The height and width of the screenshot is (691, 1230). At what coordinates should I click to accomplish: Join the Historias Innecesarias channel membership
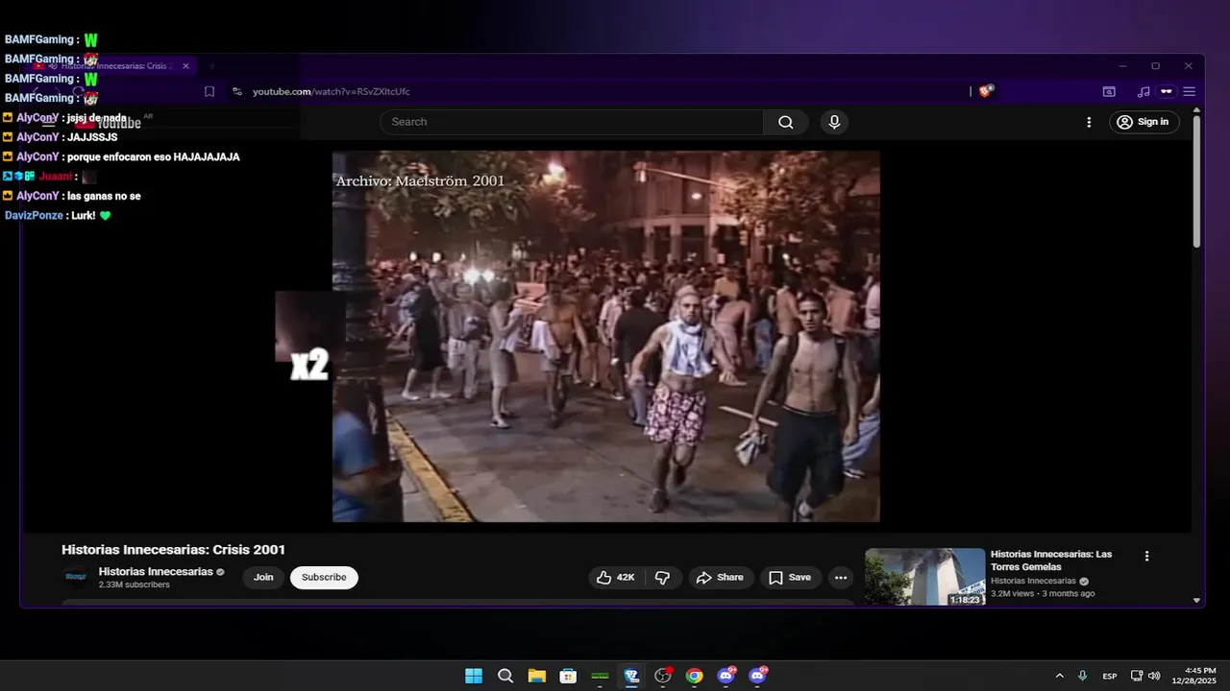click(263, 578)
